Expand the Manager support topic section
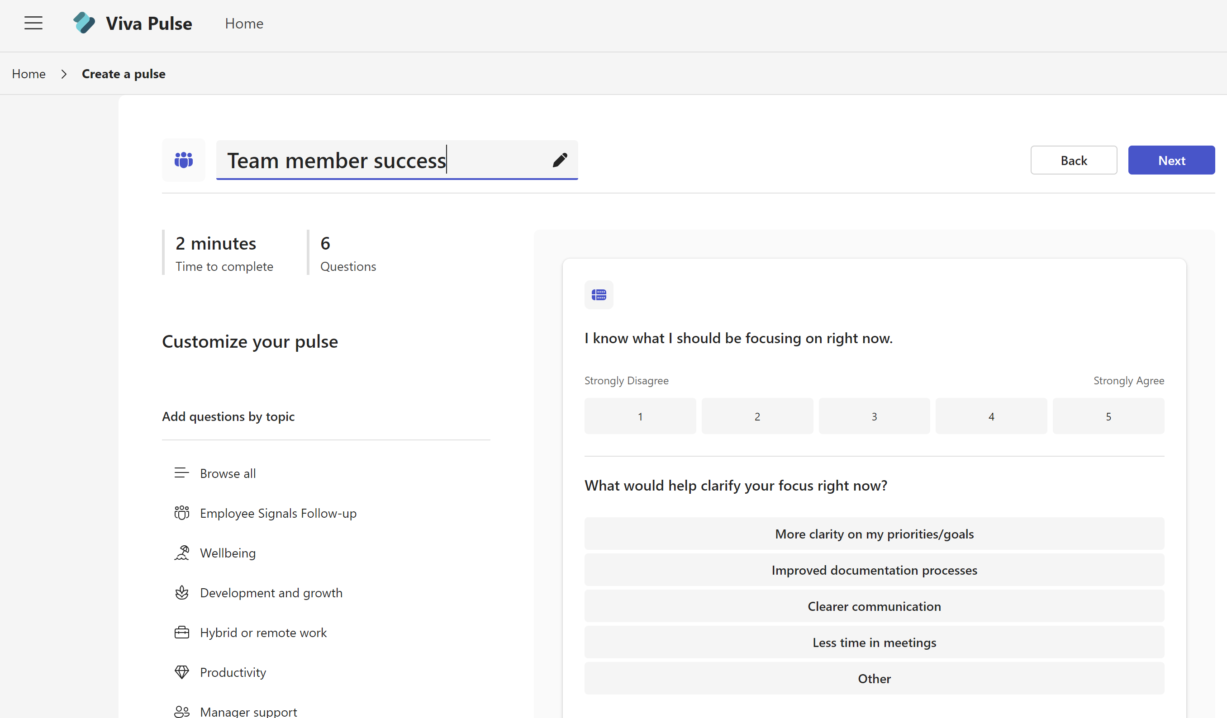The width and height of the screenshot is (1227, 718). (x=247, y=711)
